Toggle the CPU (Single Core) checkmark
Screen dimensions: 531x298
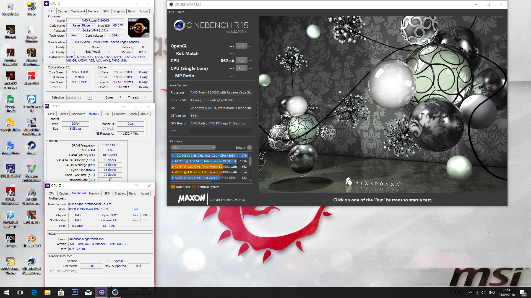[x=251, y=68]
